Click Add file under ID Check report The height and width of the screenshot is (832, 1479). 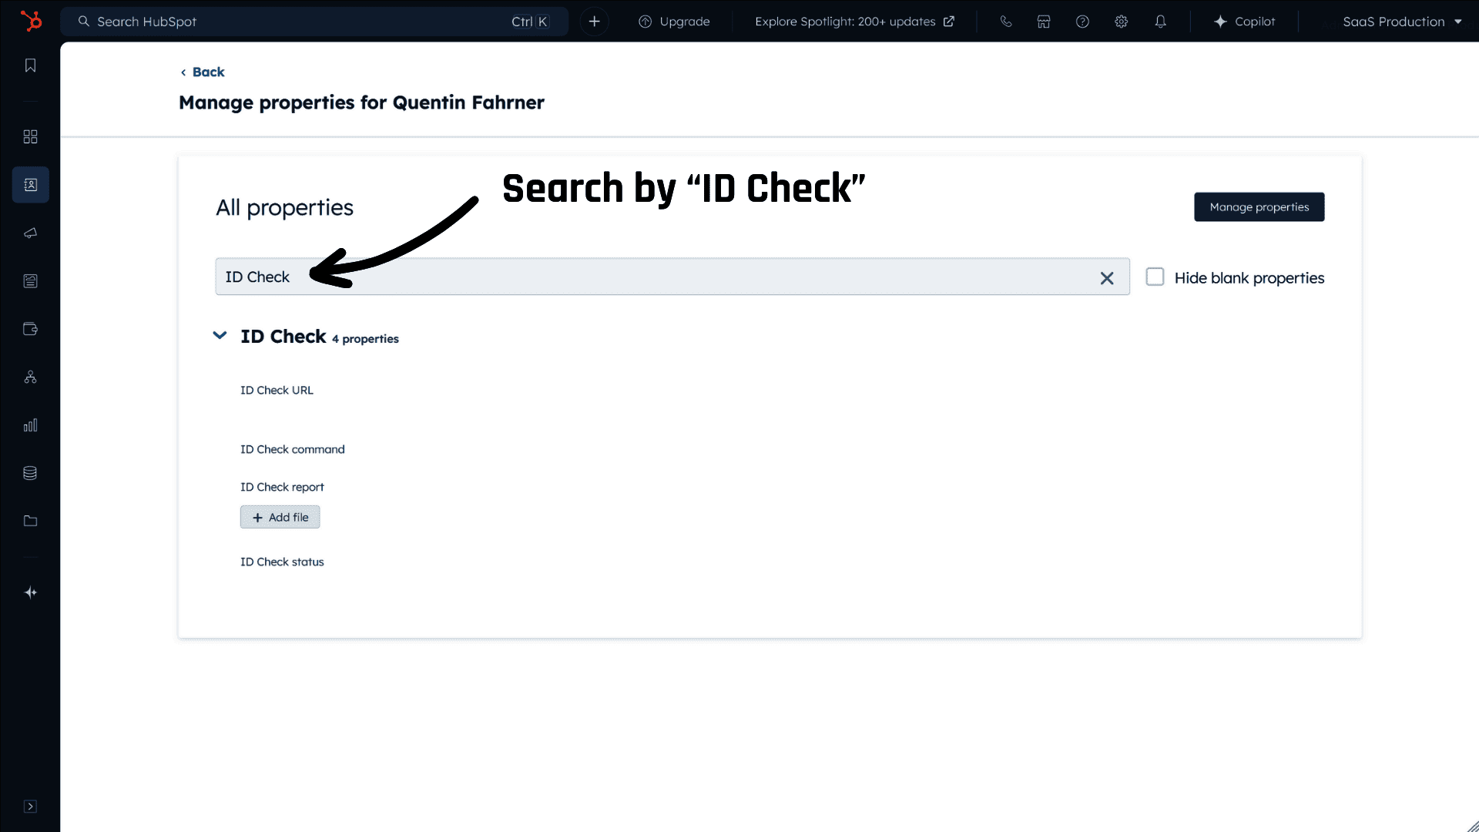point(280,517)
